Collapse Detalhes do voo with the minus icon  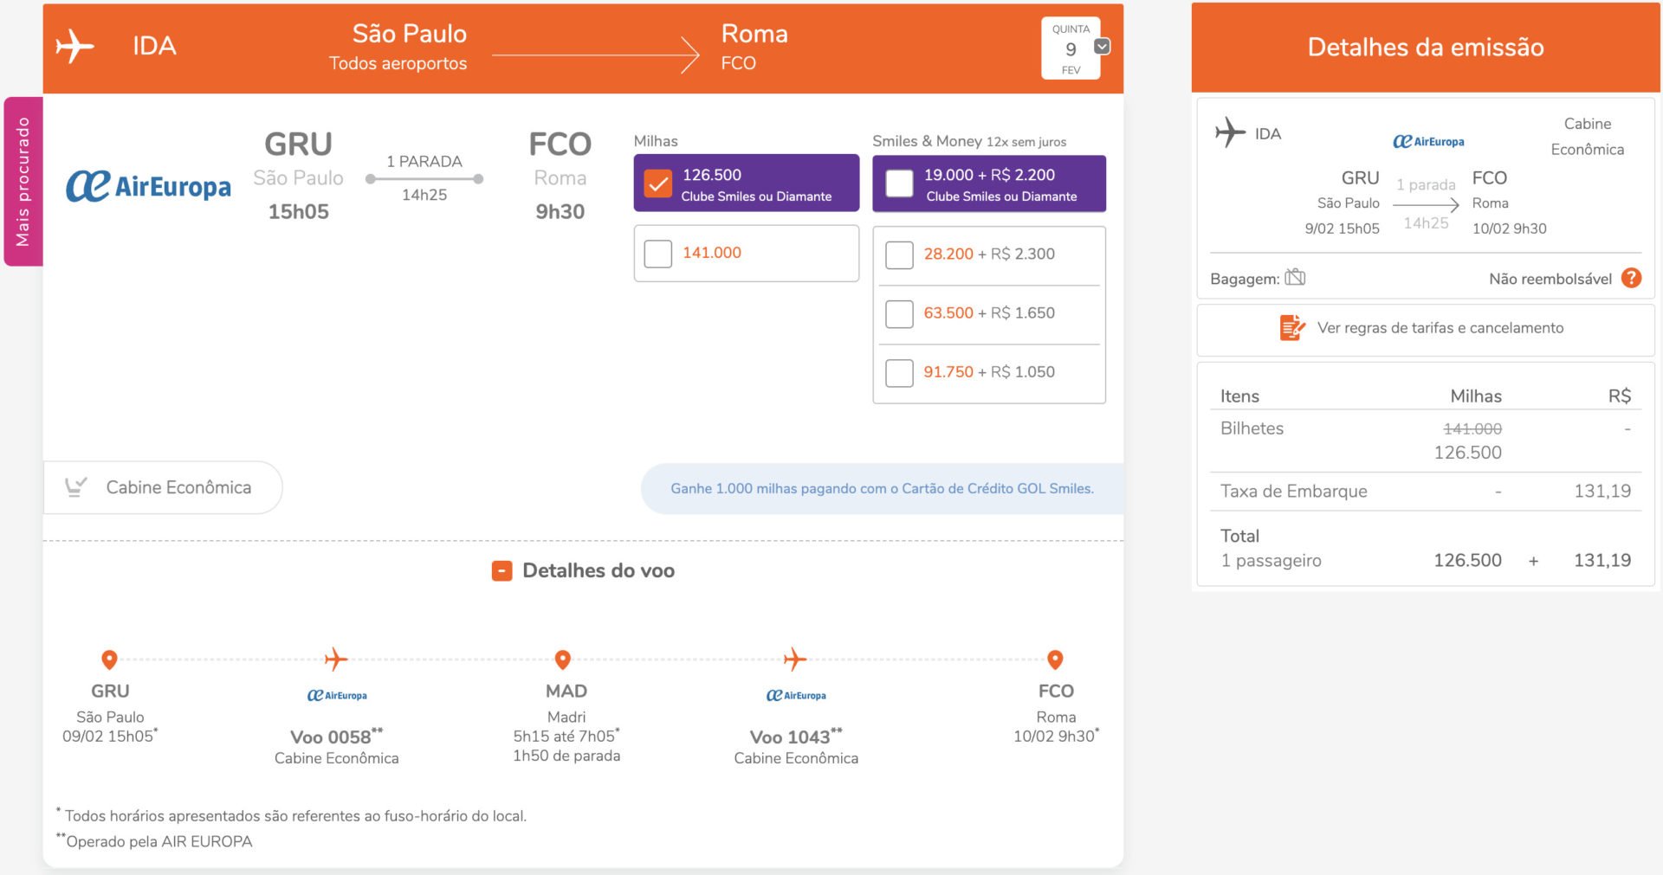tap(501, 571)
